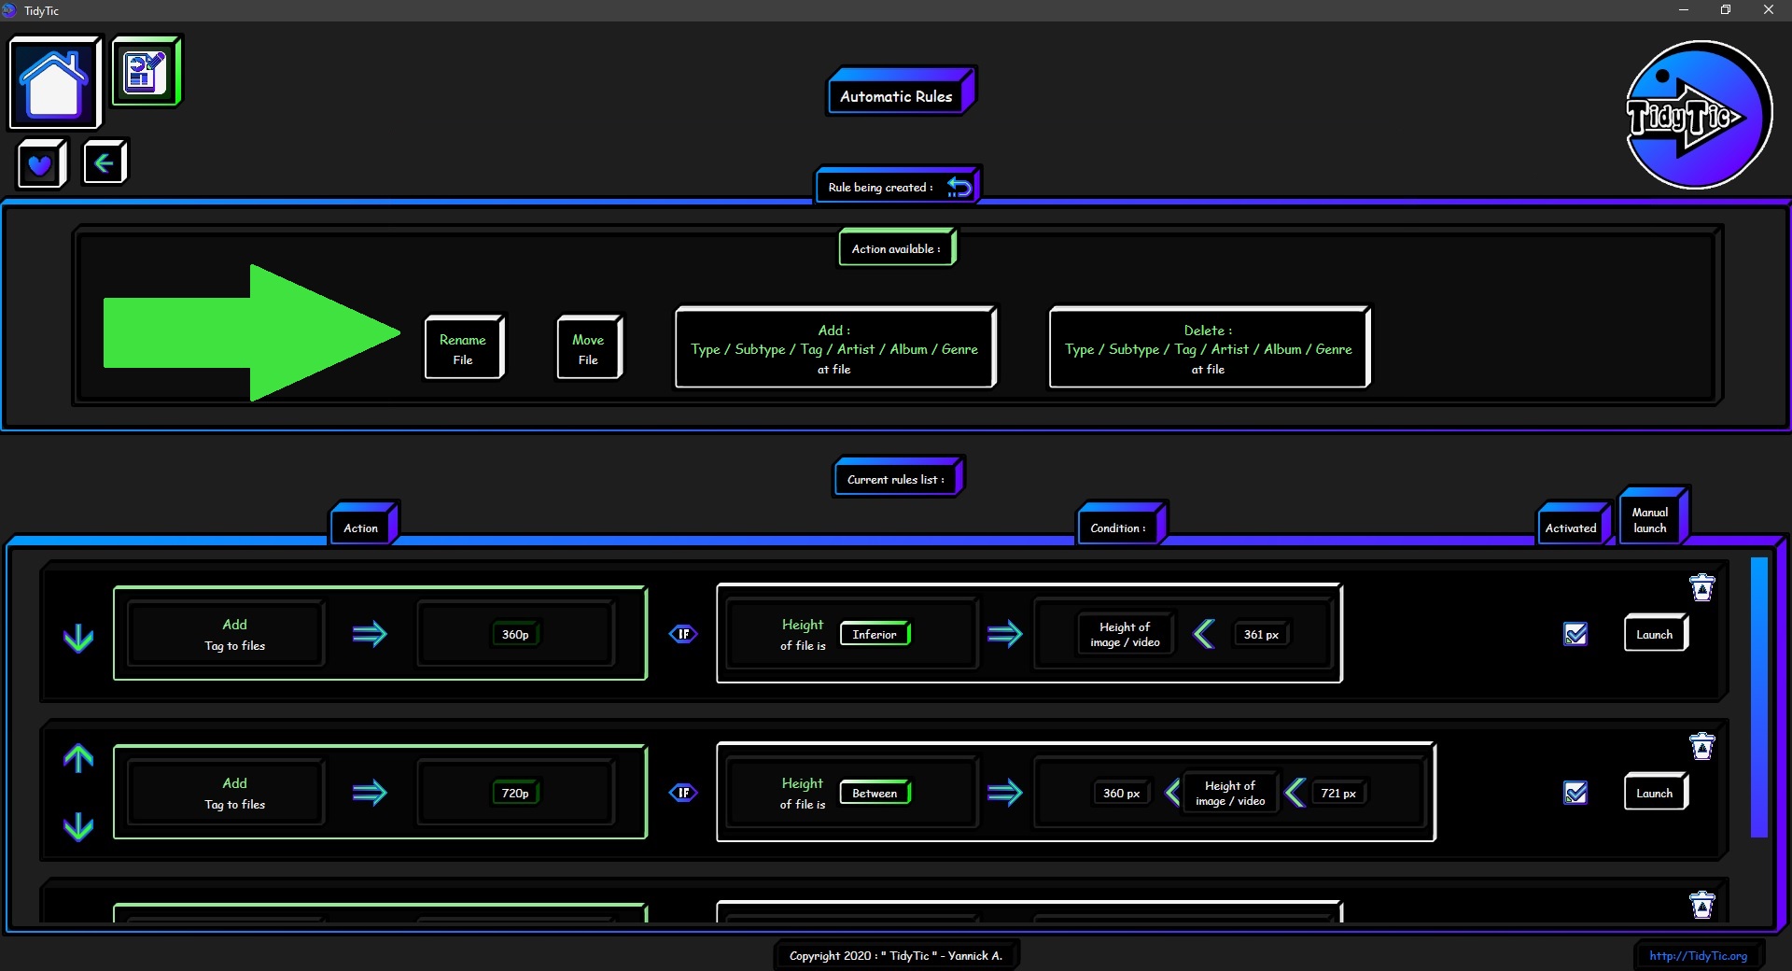Select the Rename File action
The width and height of the screenshot is (1792, 971).
pos(464,347)
